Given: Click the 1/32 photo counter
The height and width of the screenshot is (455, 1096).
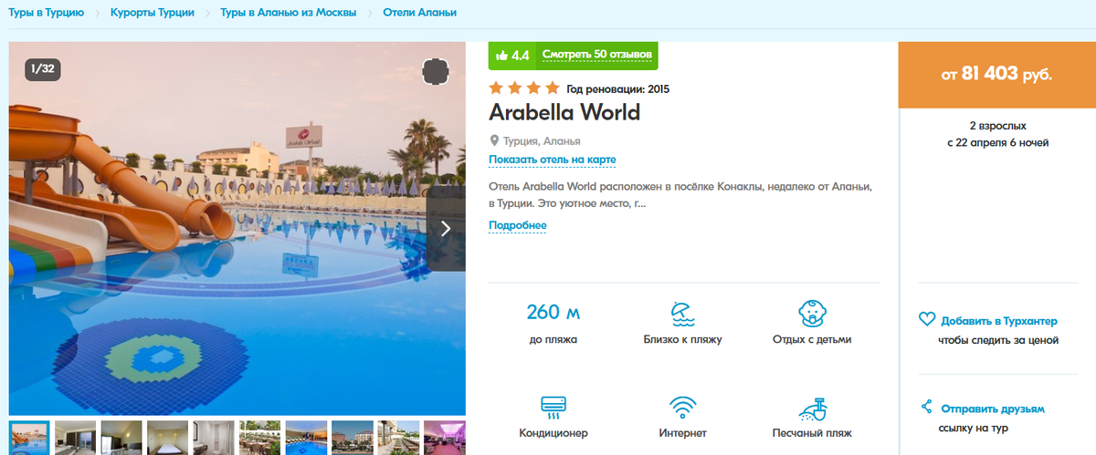Looking at the screenshot, I should tap(42, 68).
